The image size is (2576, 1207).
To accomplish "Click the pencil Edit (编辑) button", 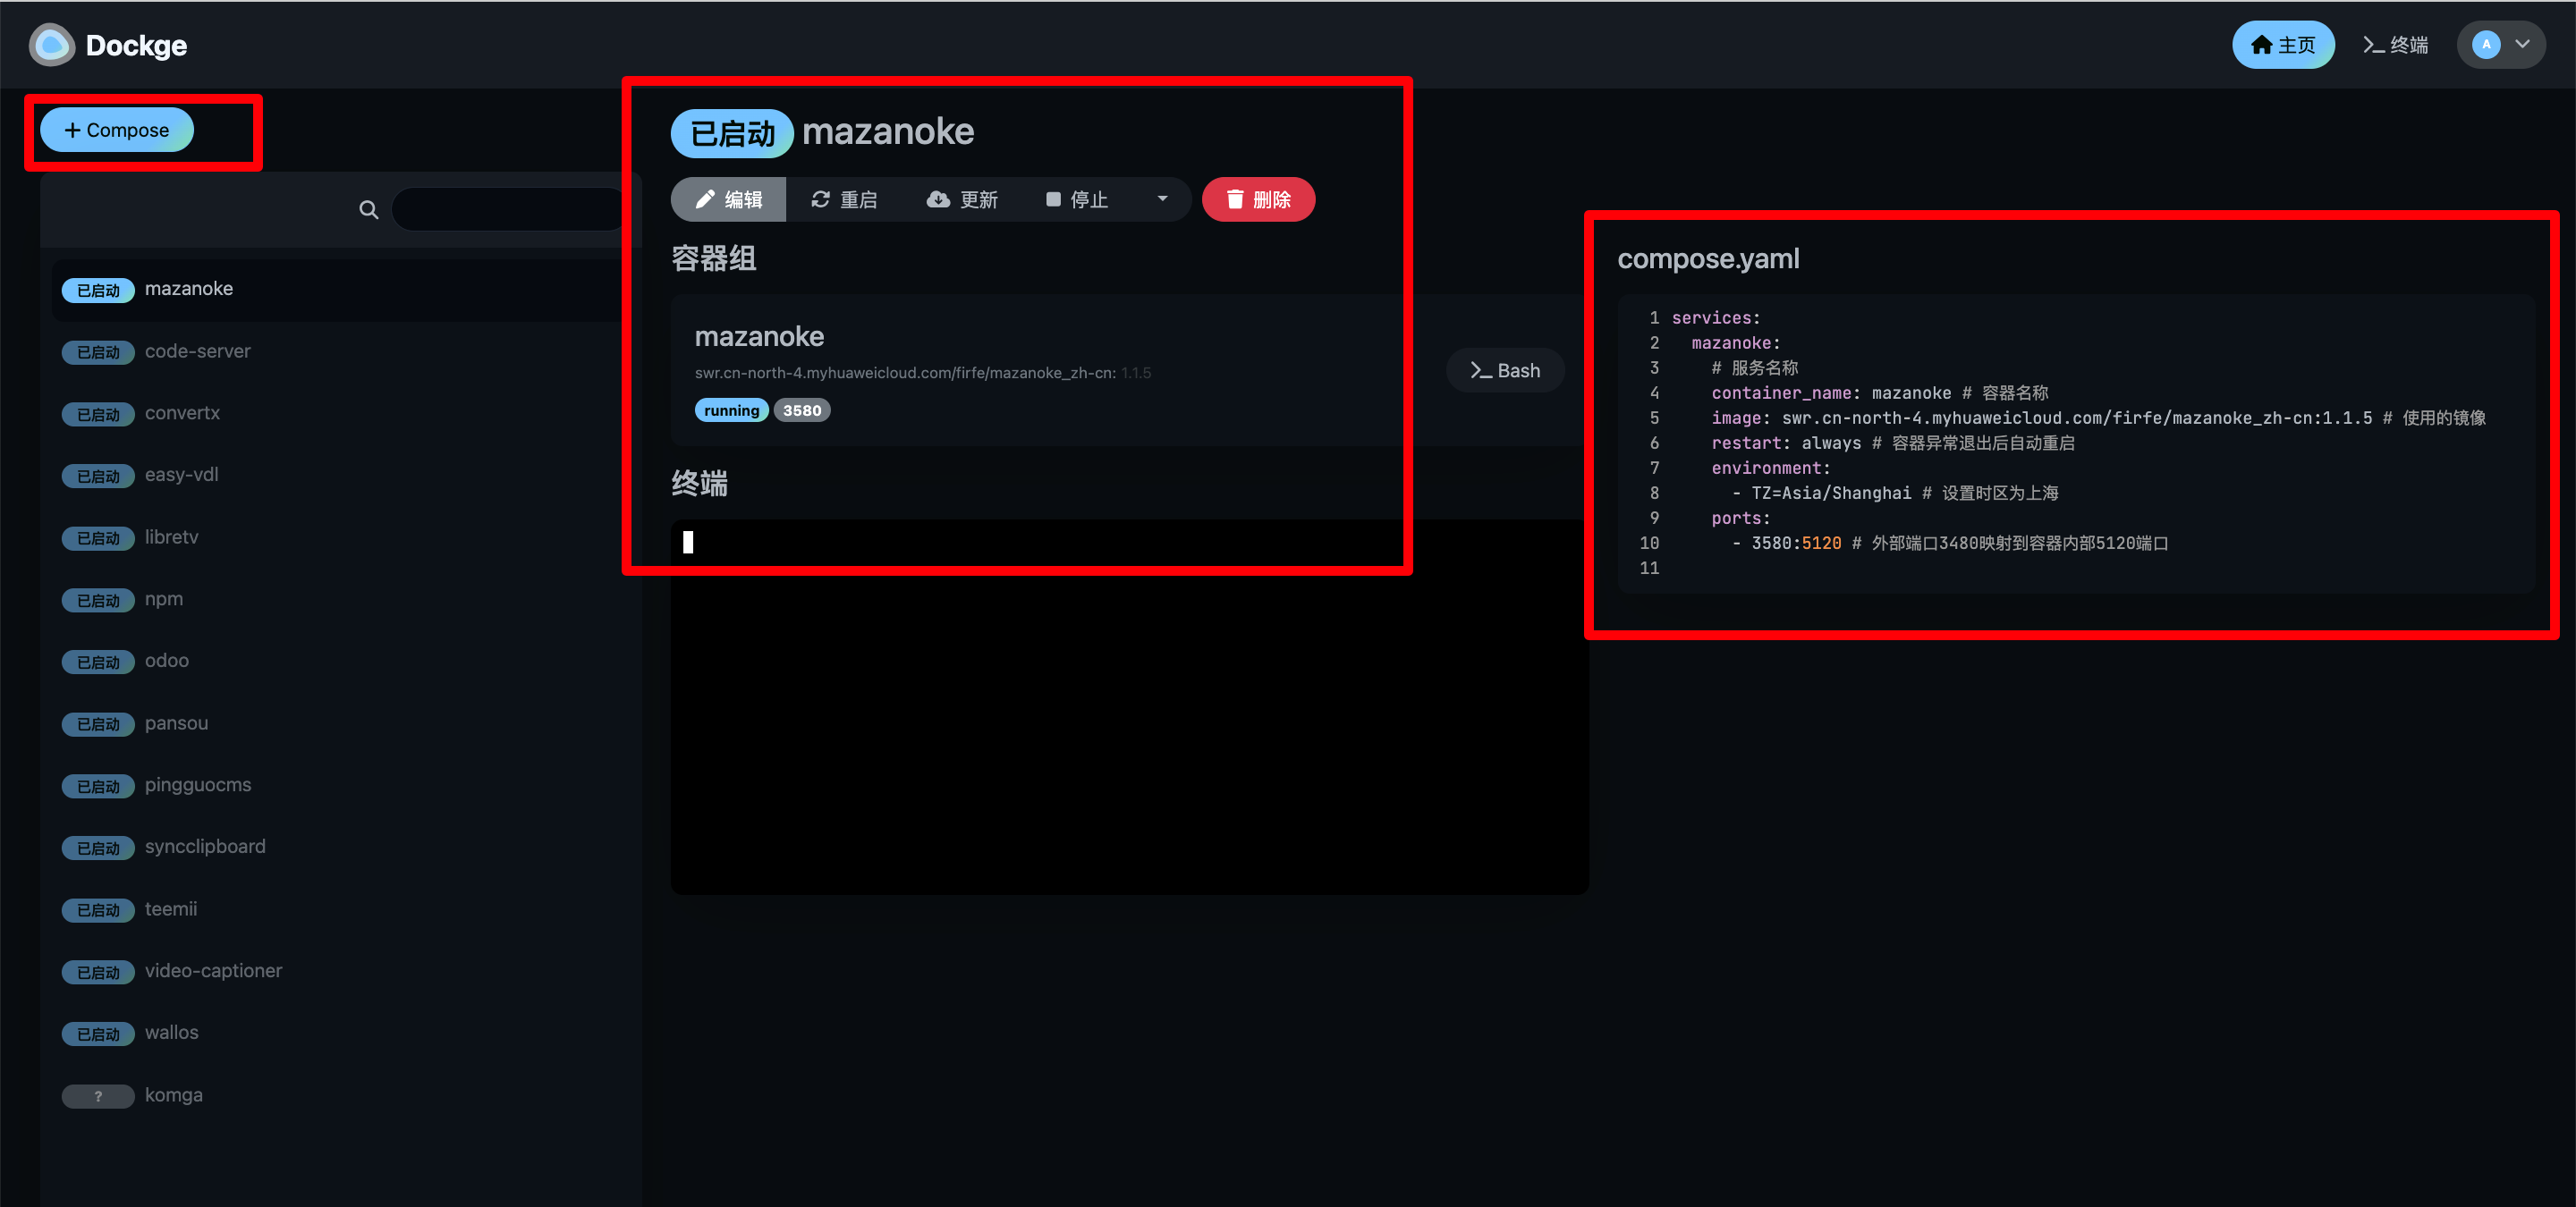I will click(728, 200).
